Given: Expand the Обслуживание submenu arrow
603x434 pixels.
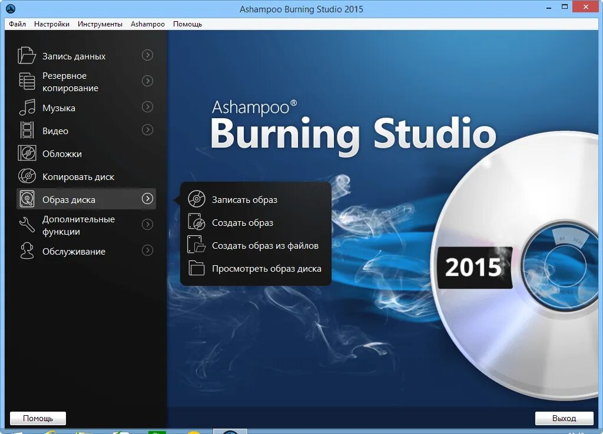Looking at the screenshot, I should [x=147, y=251].
